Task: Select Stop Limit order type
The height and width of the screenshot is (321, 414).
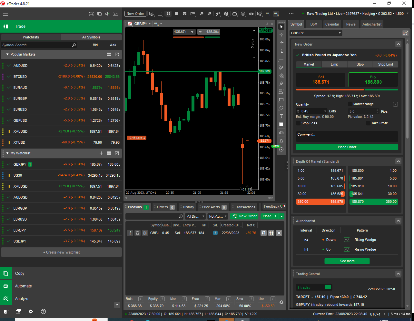Action: tap(385, 64)
